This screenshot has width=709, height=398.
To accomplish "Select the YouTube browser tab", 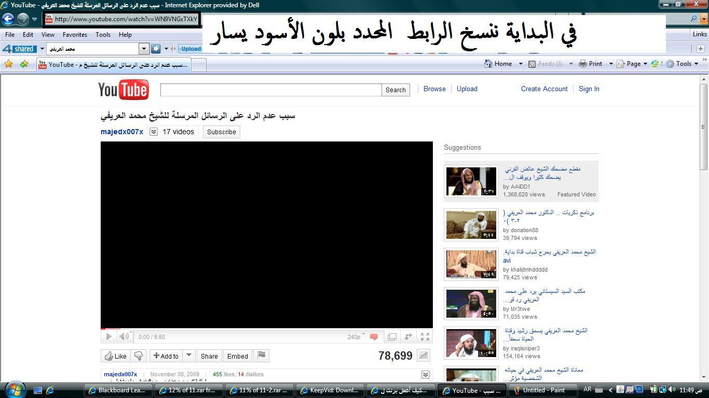I will (114, 65).
